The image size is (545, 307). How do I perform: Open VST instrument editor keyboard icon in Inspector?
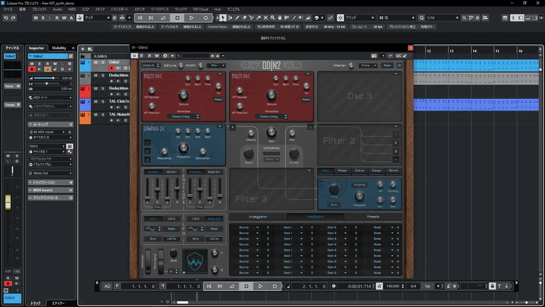pyautogui.click(x=69, y=146)
